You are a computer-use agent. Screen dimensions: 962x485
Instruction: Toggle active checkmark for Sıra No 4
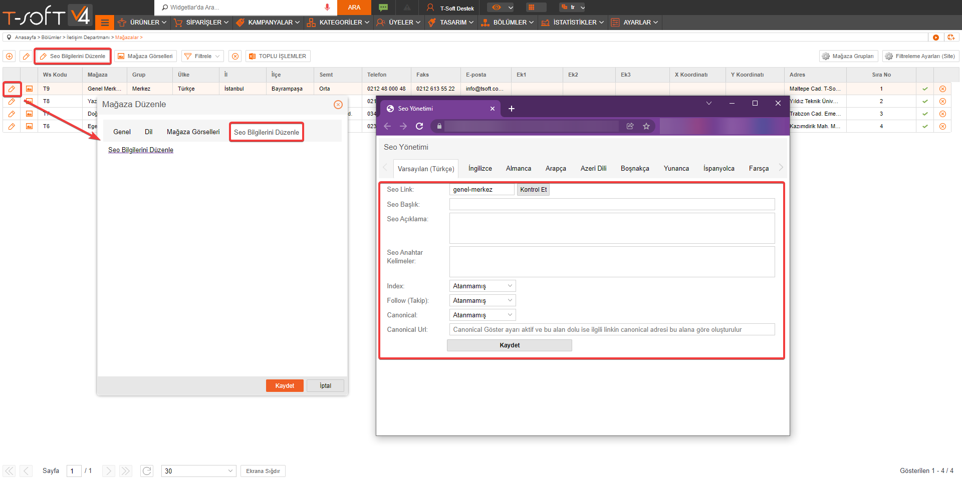[x=925, y=126]
